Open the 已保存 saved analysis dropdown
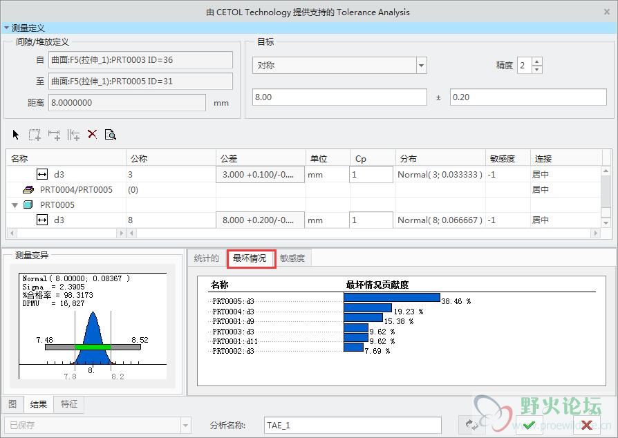The image size is (618, 438). (x=186, y=425)
